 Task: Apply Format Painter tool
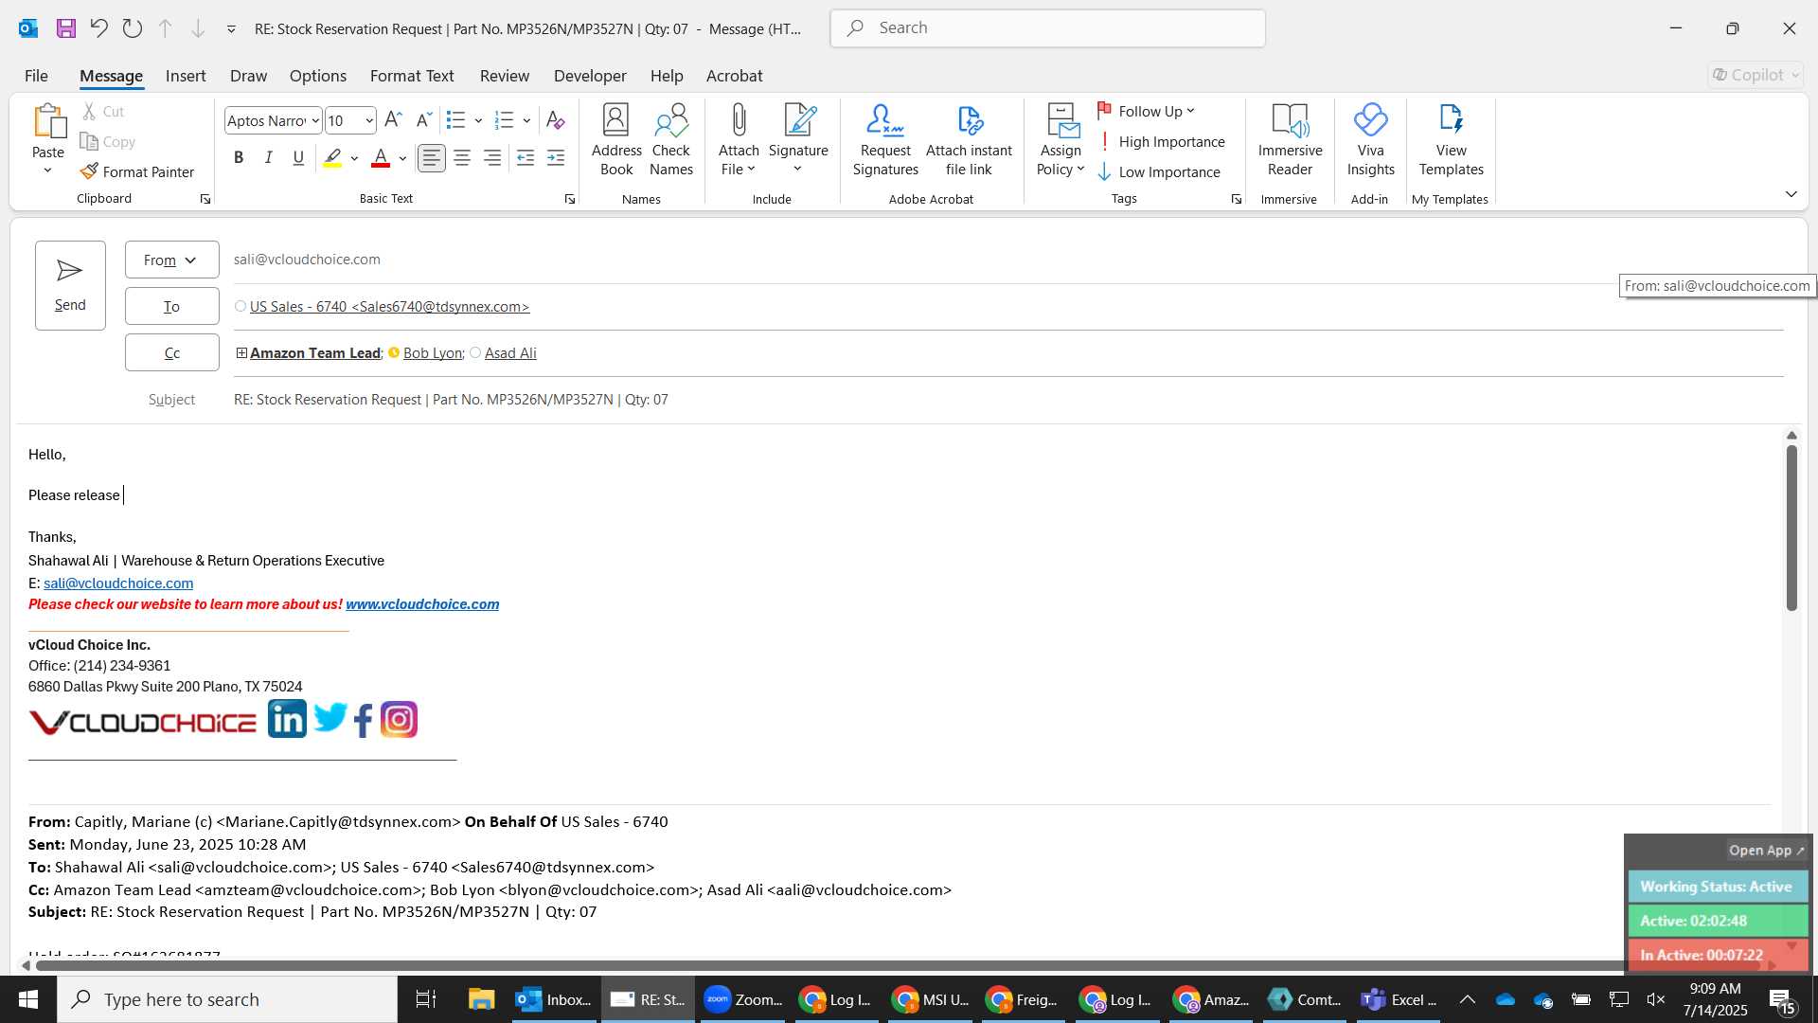click(137, 171)
